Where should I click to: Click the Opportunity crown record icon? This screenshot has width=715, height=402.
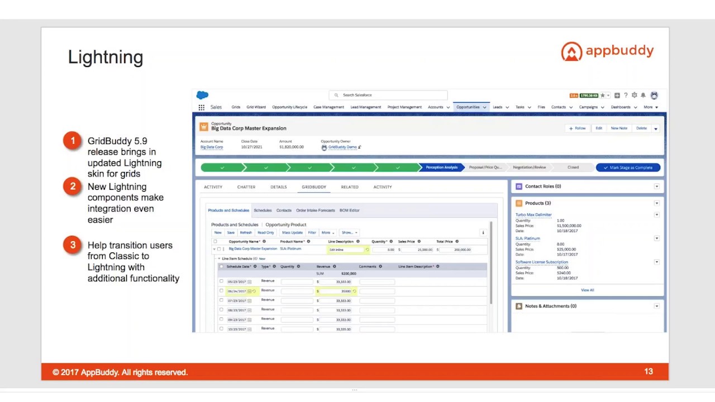(x=204, y=127)
